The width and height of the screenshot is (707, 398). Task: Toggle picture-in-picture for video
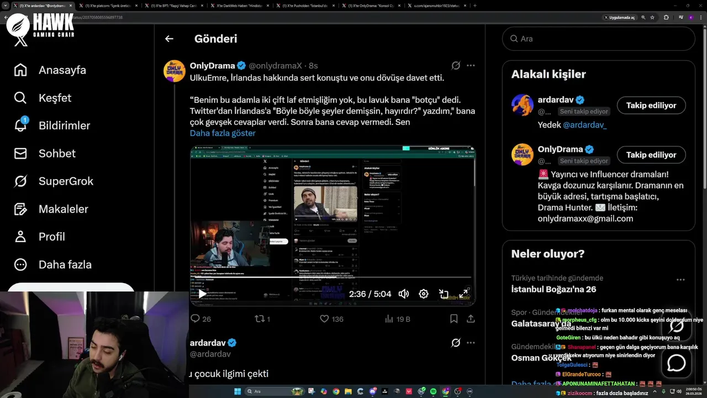click(444, 294)
